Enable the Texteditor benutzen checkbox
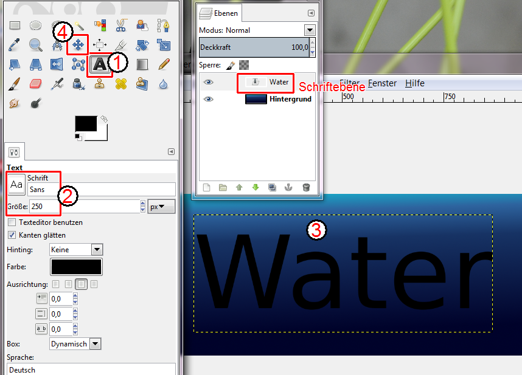 (x=12, y=222)
